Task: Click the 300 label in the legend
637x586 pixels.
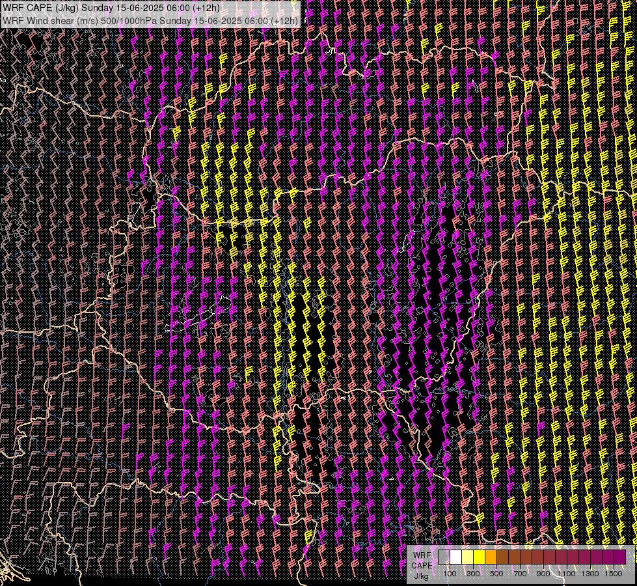Action: 473,574
